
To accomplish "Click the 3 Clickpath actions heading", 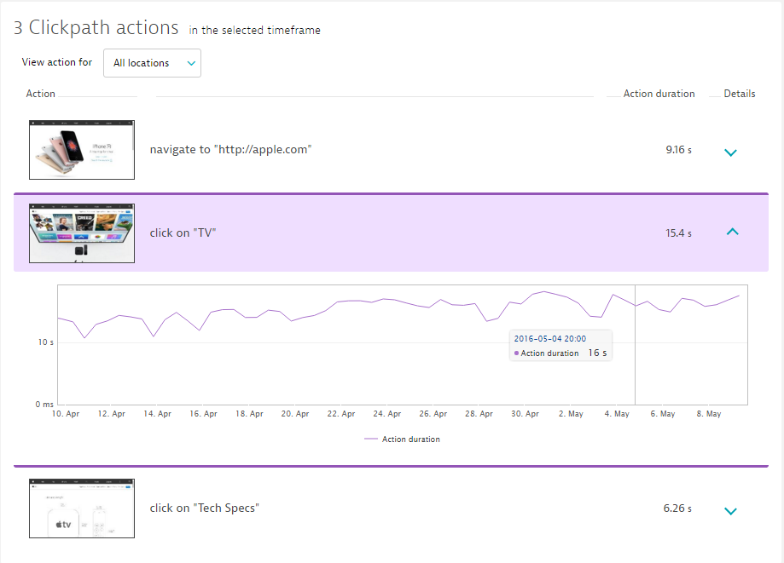I will pos(96,27).
